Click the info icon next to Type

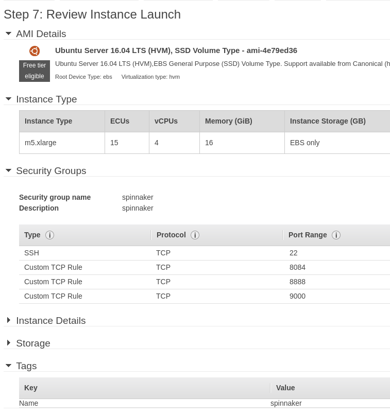point(49,235)
